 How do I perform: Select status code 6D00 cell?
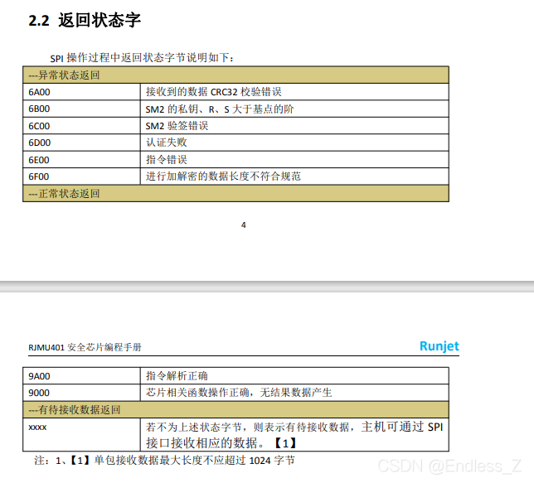pos(82,142)
